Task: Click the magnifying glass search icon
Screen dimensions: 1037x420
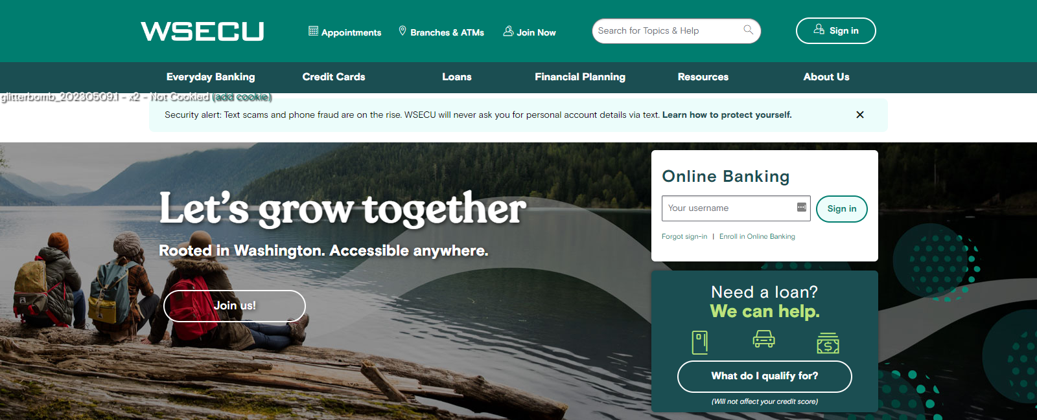Action: (748, 30)
